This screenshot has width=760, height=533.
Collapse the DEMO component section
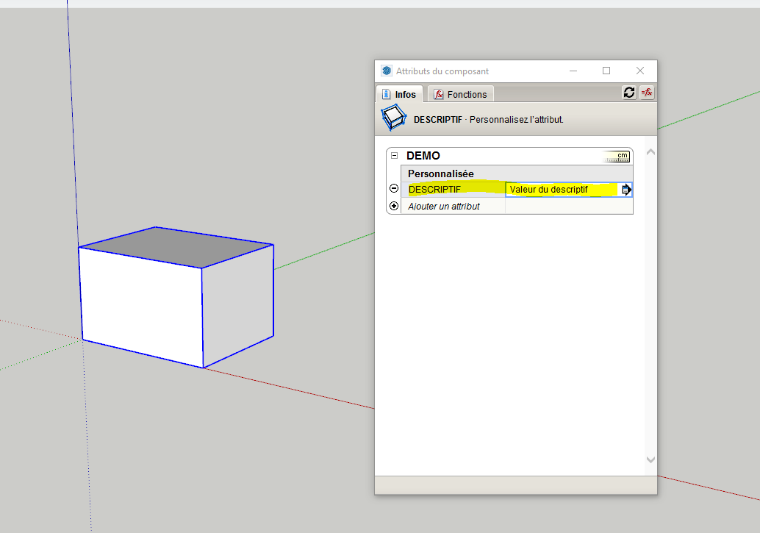point(395,156)
